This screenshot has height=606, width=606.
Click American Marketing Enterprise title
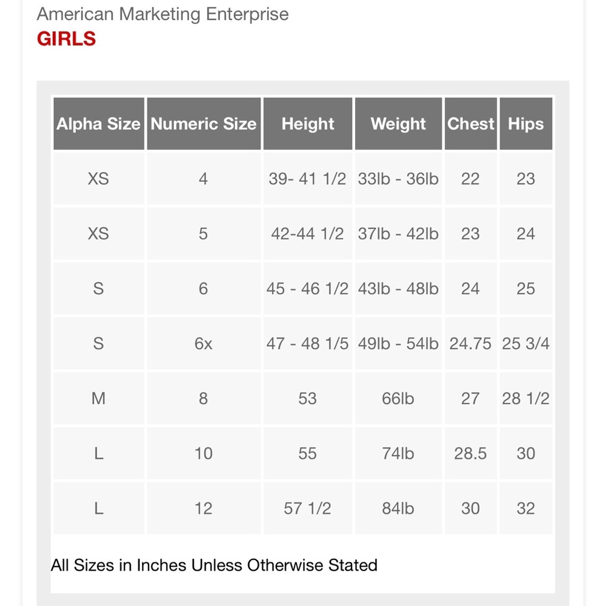[x=162, y=15]
